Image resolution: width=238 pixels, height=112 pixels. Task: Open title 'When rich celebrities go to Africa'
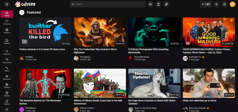199,101
